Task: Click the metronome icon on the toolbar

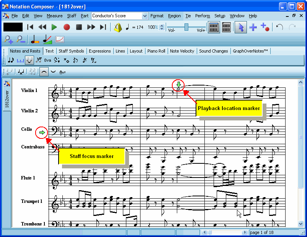Action: point(118,27)
